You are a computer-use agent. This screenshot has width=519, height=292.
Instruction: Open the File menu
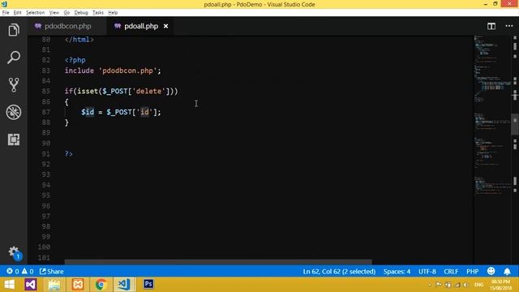6,13
